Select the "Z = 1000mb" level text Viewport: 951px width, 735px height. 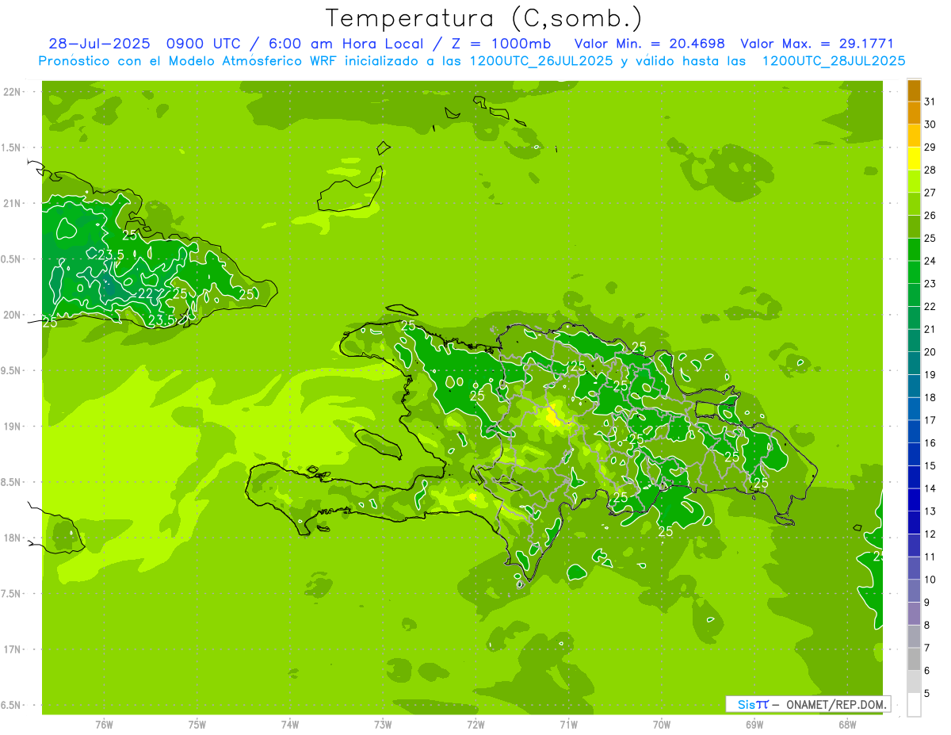pos(503,44)
